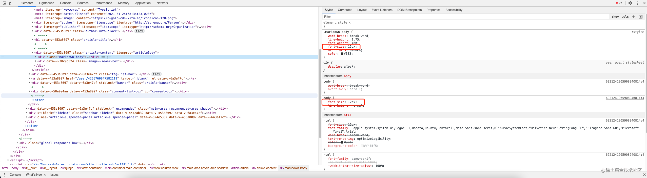
Task: Open the Console panel tab at top
Action: coord(66,3)
